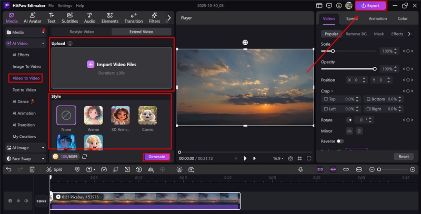Expand the Media section dropdown
The width and height of the screenshot is (421, 214).
pos(43,32)
